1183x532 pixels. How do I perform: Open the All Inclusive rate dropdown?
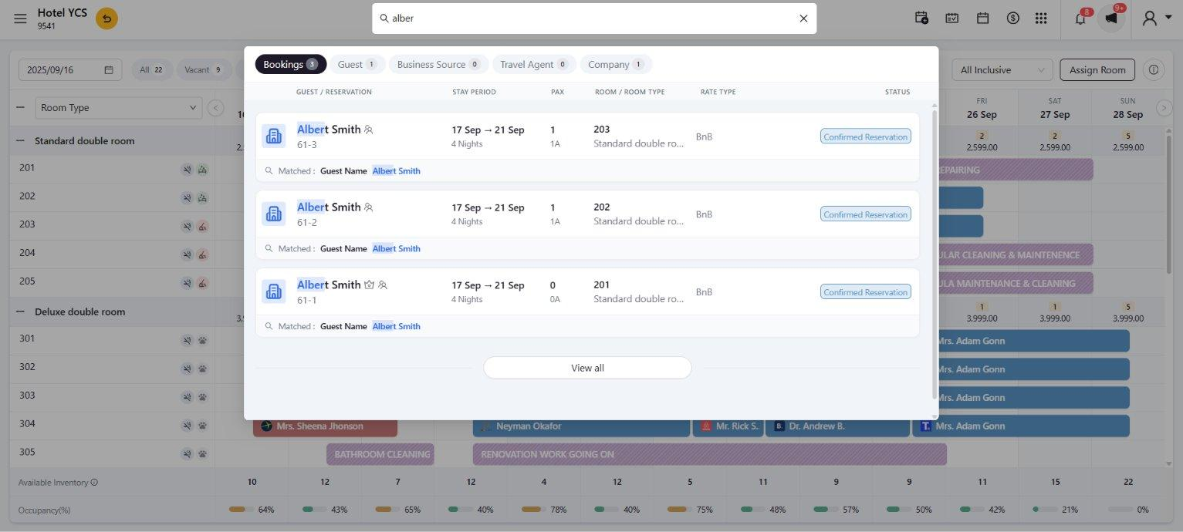click(x=1002, y=69)
